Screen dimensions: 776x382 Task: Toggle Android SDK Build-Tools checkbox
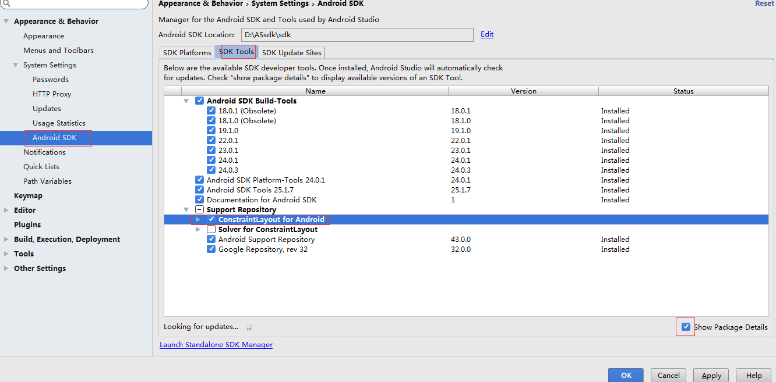pyautogui.click(x=199, y=101)
